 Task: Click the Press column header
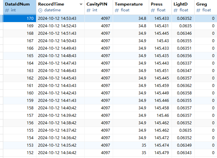pyautogui.click(x=157, y=4)
